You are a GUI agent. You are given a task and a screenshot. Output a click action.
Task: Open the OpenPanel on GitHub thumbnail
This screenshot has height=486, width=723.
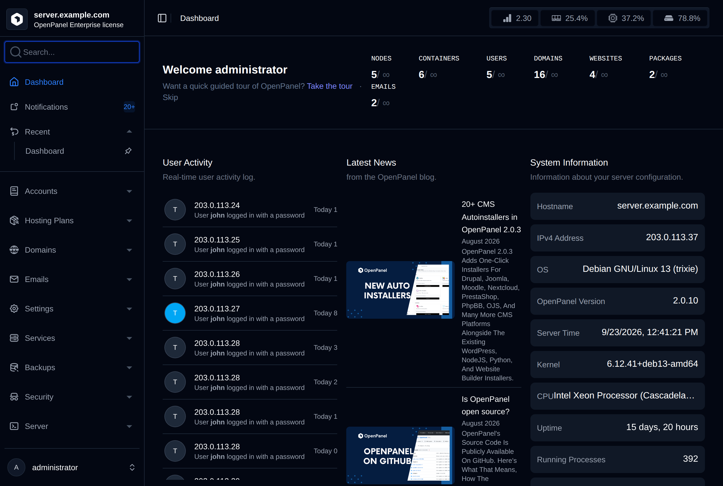pyautogui.click(x=400, y=455)
